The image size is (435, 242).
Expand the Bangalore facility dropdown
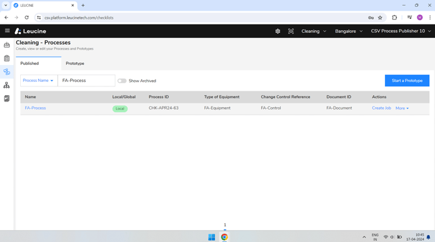[x=349, y=32]
